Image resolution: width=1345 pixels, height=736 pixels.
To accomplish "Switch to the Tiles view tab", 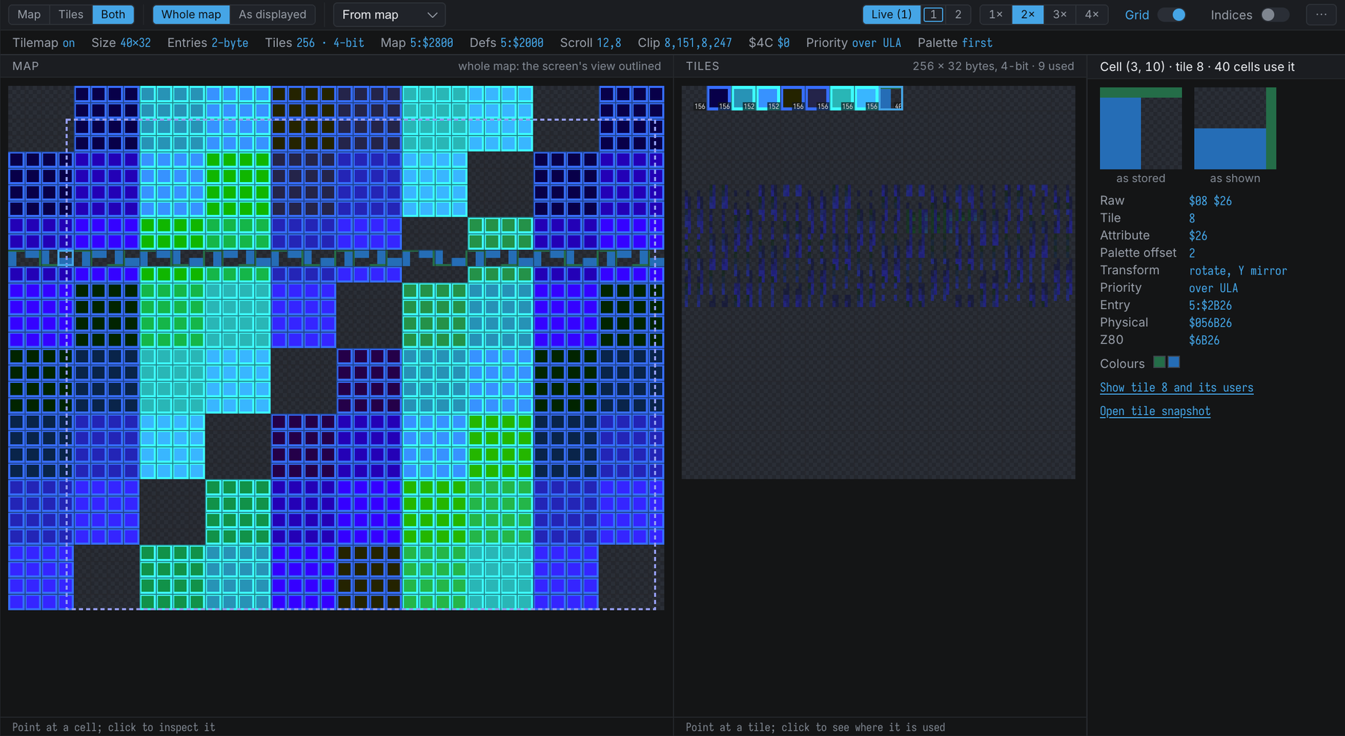I will click(71, 14).
